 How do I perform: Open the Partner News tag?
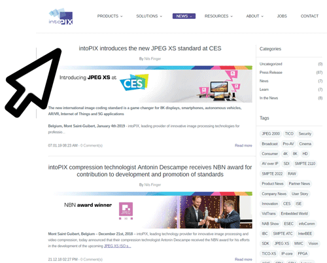click(300, 184)
